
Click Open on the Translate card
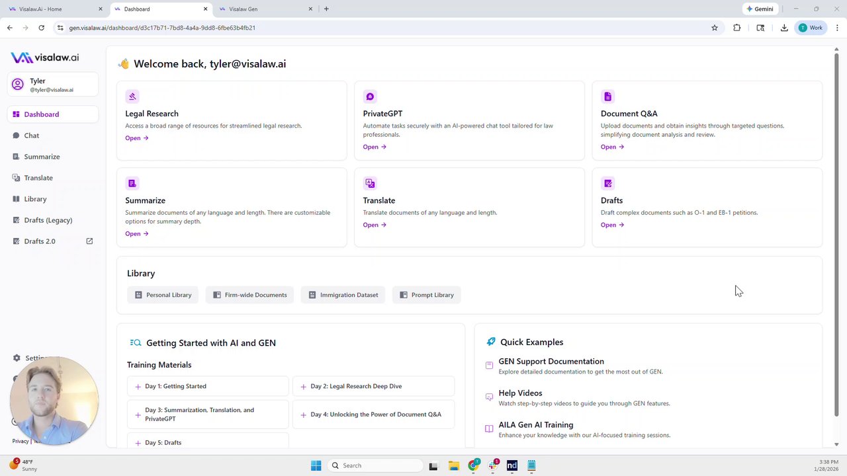pyautogui.click(x=375, y=225)
